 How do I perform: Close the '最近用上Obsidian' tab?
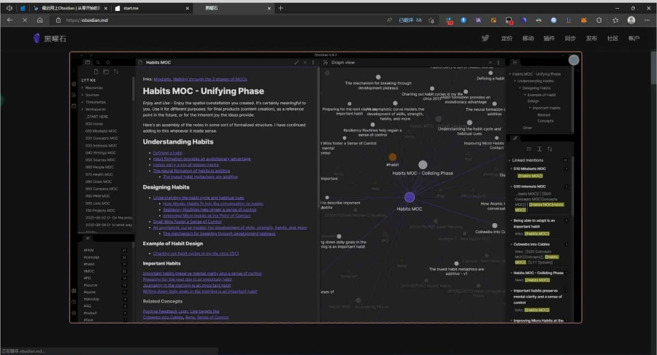coord(106,8)
